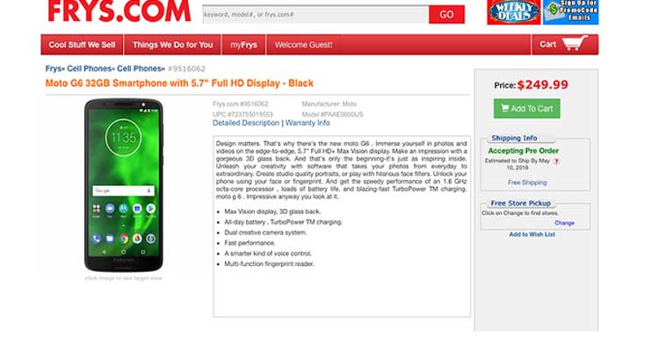This screenshot has height=351, width=659.
Task: Click the Frys breadcrumb link
Action: pos(54,68)
